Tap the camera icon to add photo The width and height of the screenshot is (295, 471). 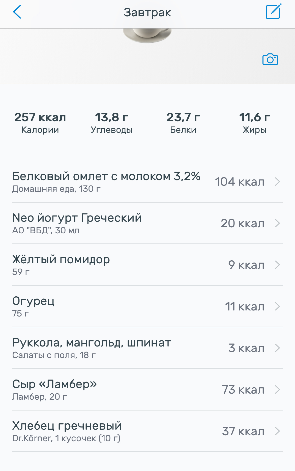270,59
